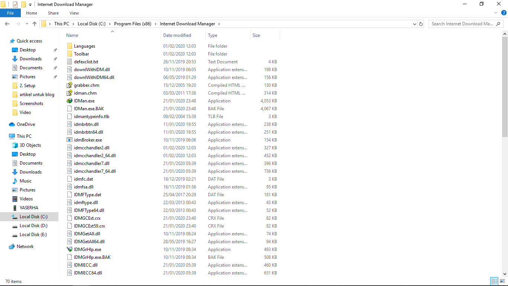Open the address bar history dropdown
This screenshot has width=508, height=286.
415,24
